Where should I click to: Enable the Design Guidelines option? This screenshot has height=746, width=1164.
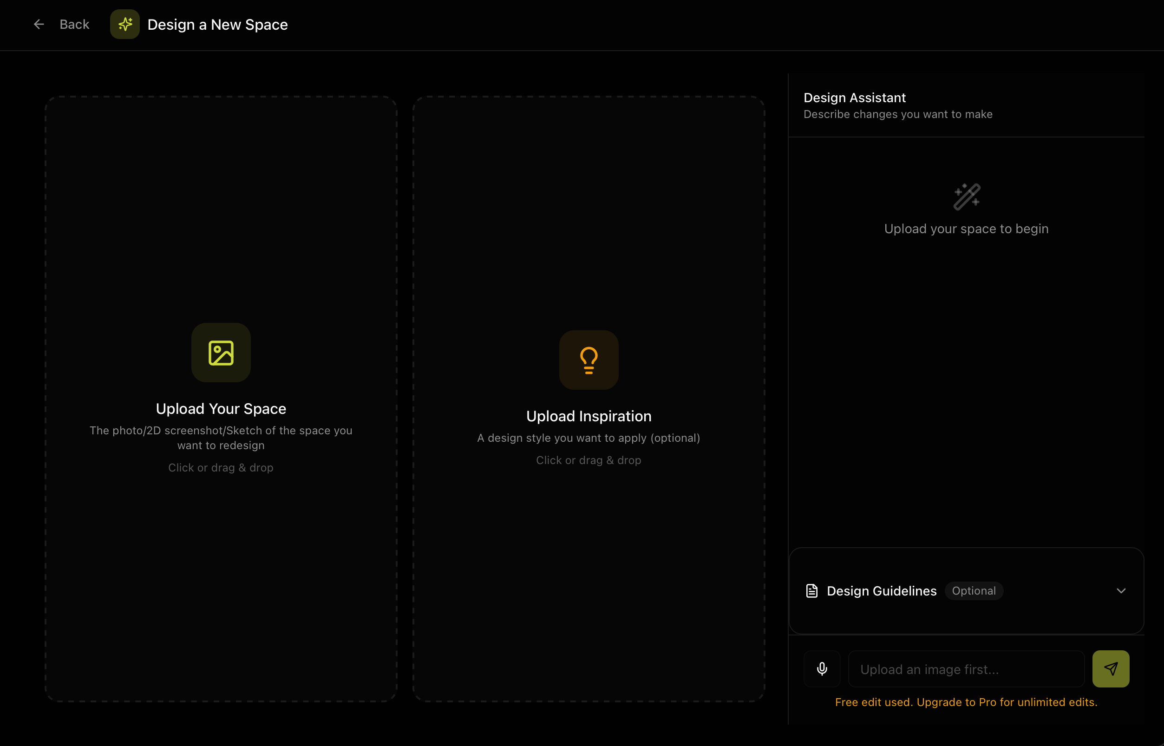point(882,590)
